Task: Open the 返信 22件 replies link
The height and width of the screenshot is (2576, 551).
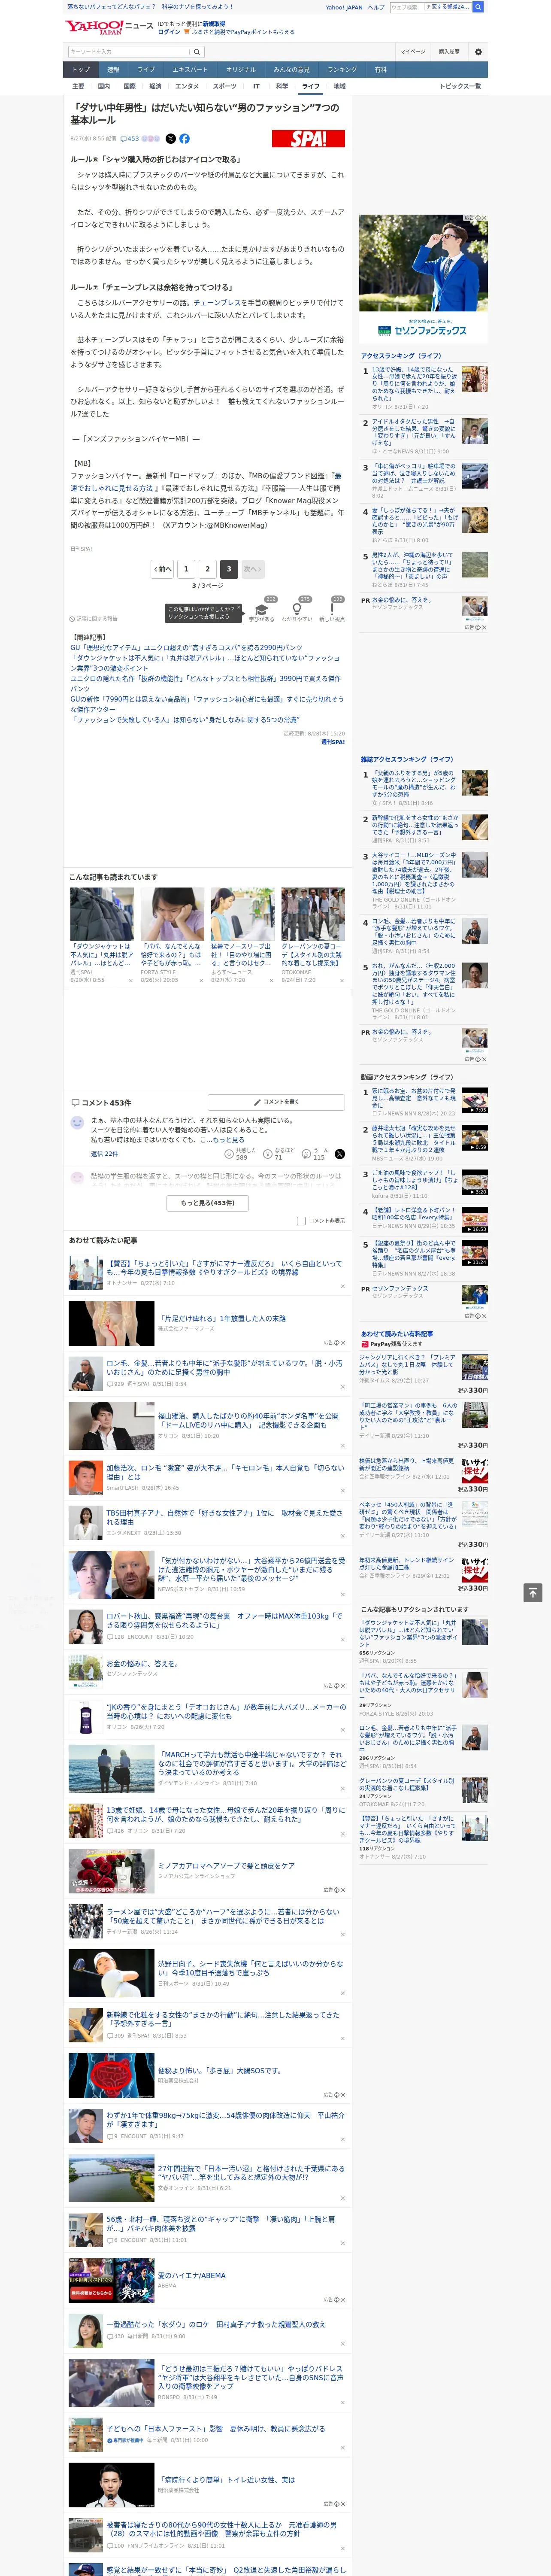Action: point(104,1154)
